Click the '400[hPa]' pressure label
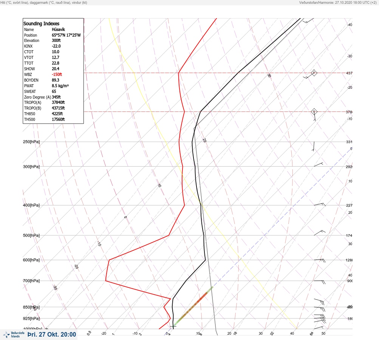The width and height of the screenshot is (379, 340). point(31,205)
